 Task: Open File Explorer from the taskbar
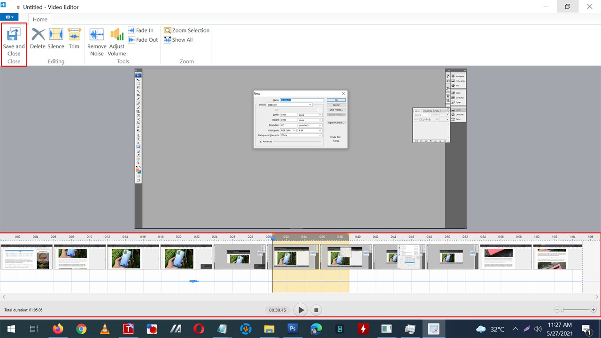269,329
